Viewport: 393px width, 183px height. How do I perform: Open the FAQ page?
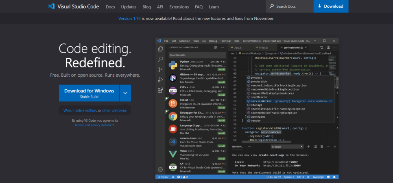pyautogui.click(x=199, y=7)
